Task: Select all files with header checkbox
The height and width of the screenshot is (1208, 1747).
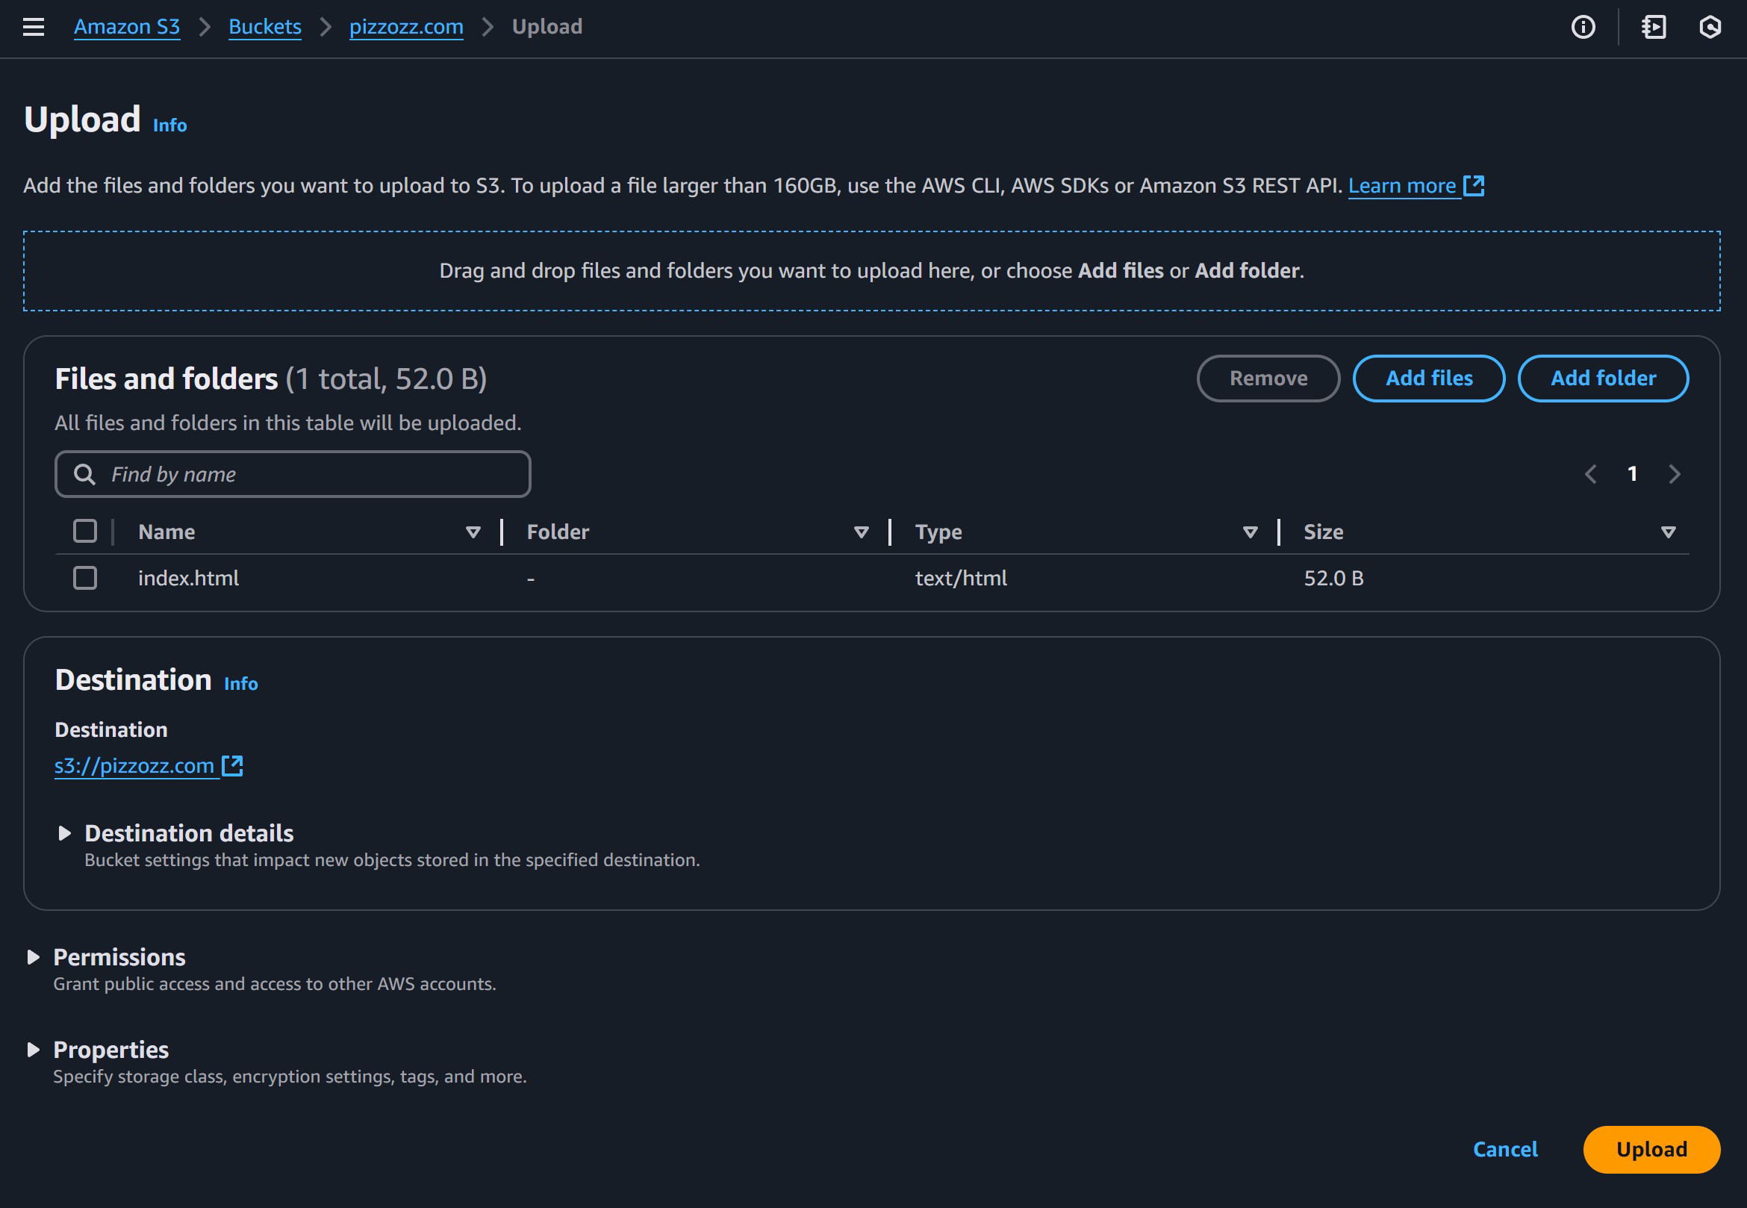Action: [85, 532]
